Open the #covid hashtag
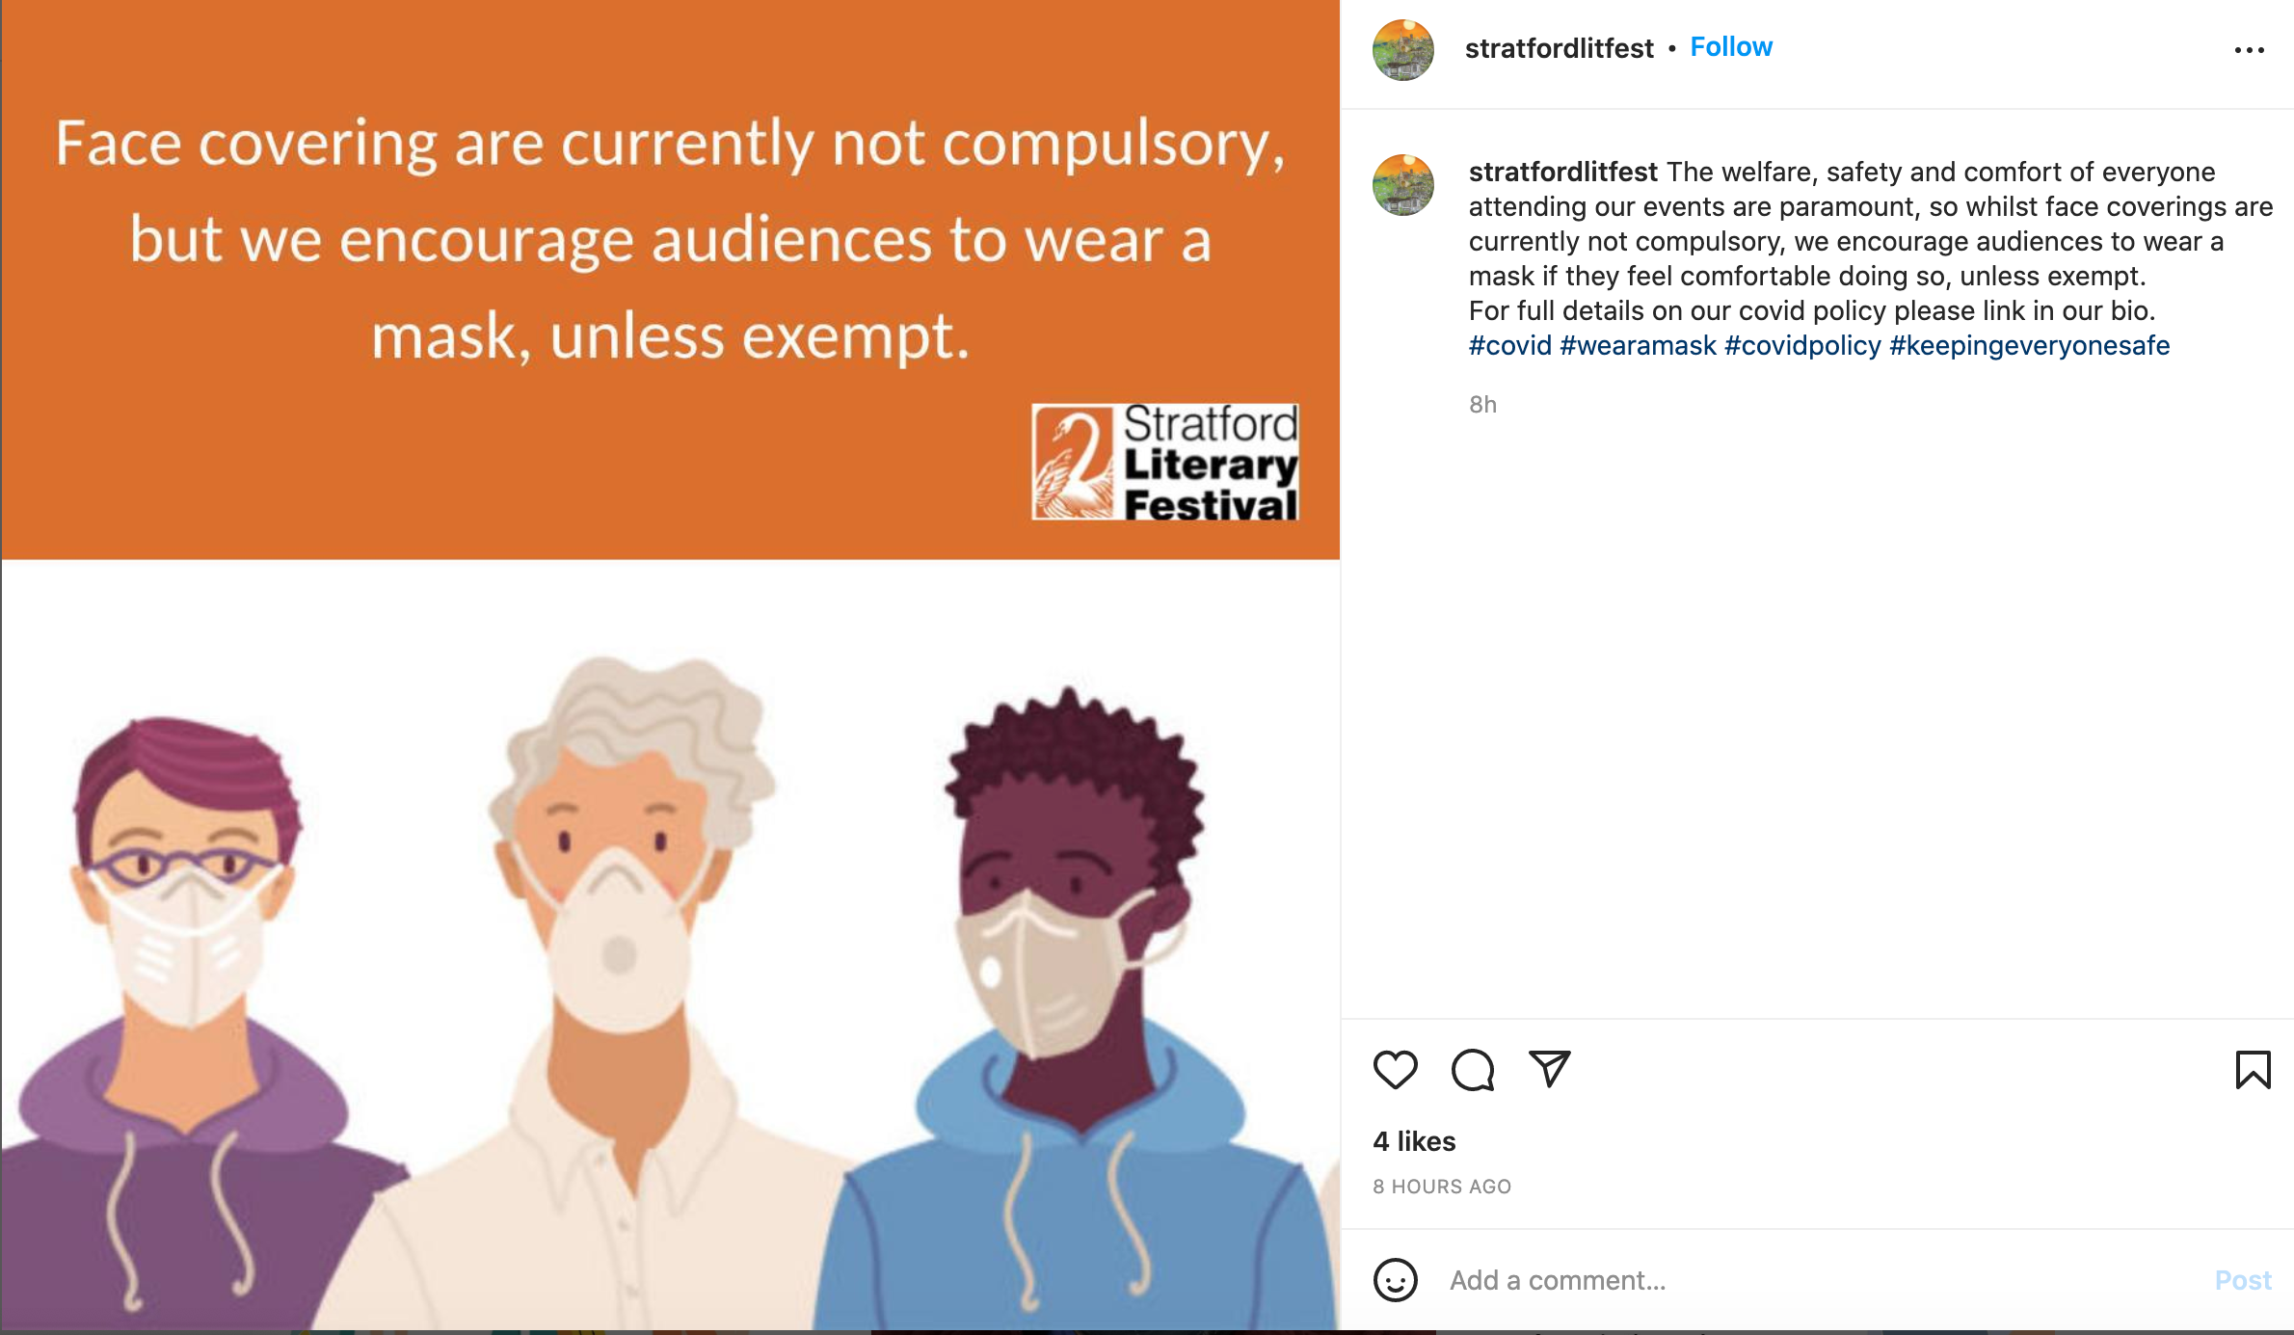Screen dimensions: 2294x1335 [1509, 345]
